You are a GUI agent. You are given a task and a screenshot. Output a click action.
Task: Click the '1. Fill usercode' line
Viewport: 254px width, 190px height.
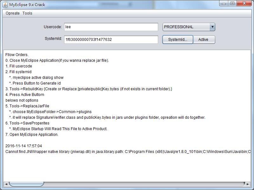19,66
